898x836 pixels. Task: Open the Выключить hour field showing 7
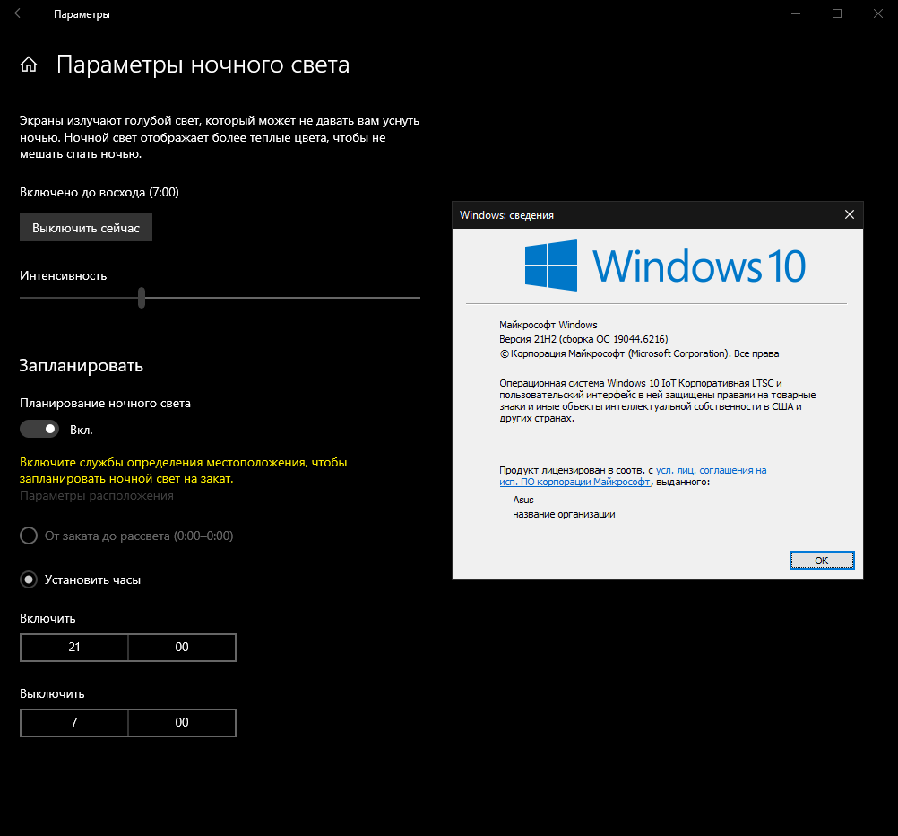coord(73,722)
